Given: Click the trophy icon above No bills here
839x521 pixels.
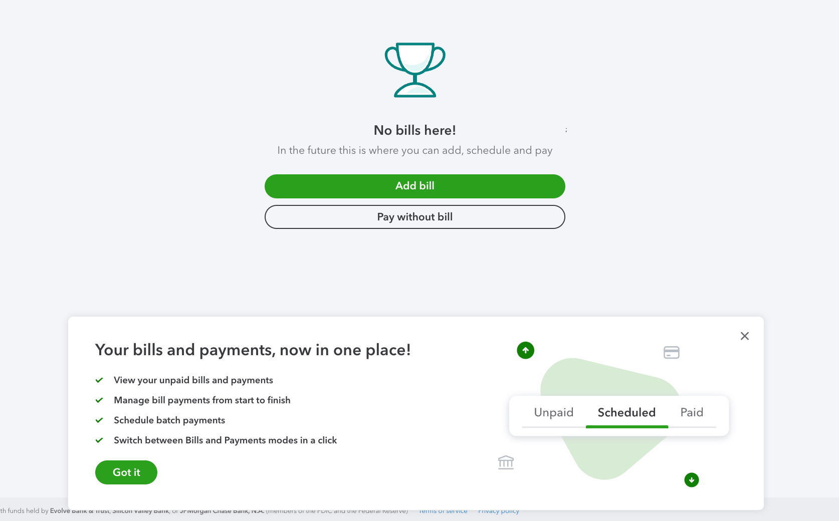Looking at the screenshot, I should point(414,70).
